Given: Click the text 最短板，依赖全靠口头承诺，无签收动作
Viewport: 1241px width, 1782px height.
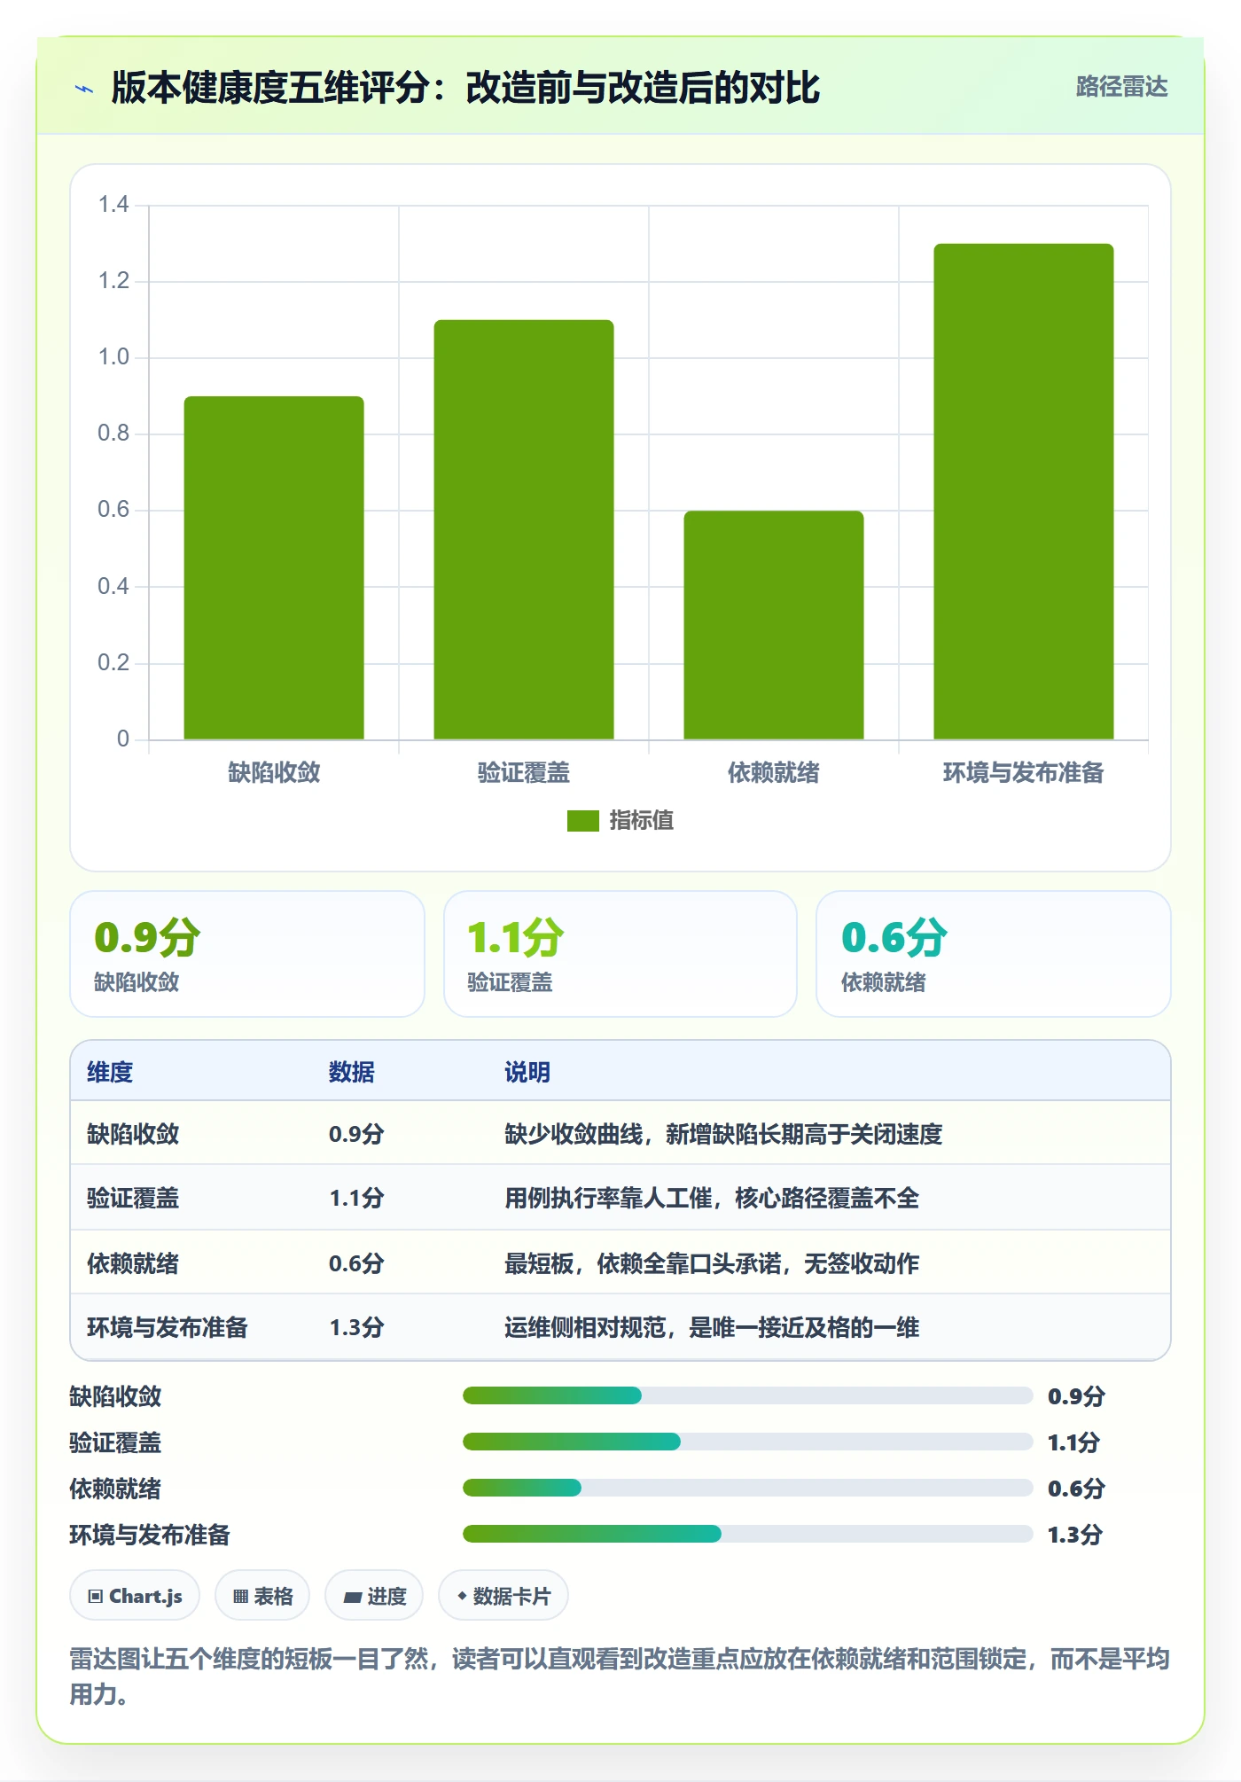Looking at the screenshot, I should pos(712,1263).
